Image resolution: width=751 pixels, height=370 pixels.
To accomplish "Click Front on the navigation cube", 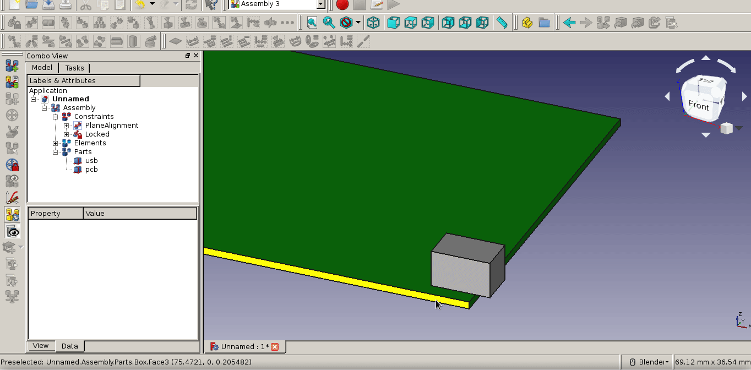I will pyautogui.click(x=699, y=106).
